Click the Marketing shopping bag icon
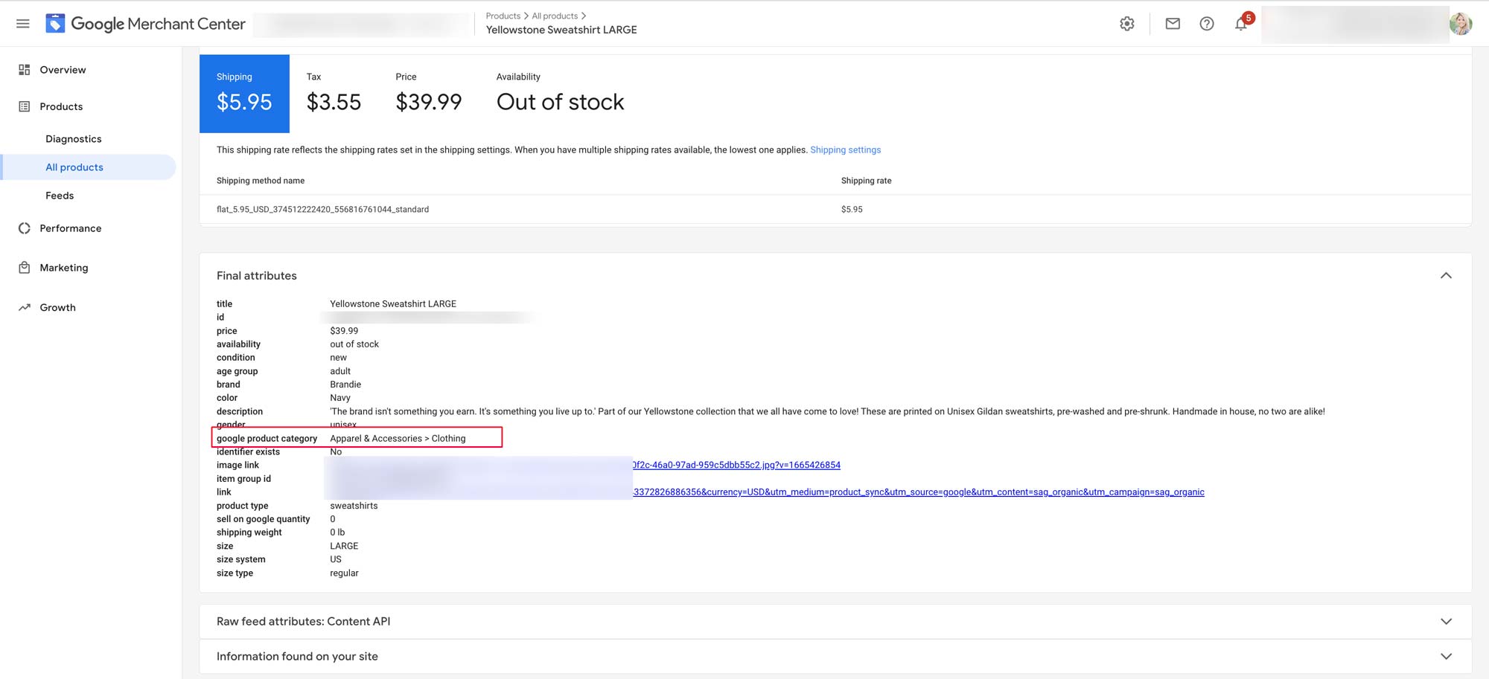 (x=25, y=268)
